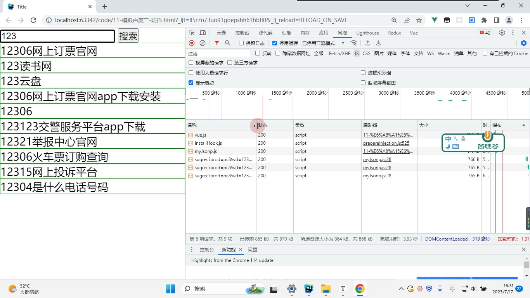Toggle the device toolbar icon in DevTools
530x298 pixels.
[x=203, y=33]
